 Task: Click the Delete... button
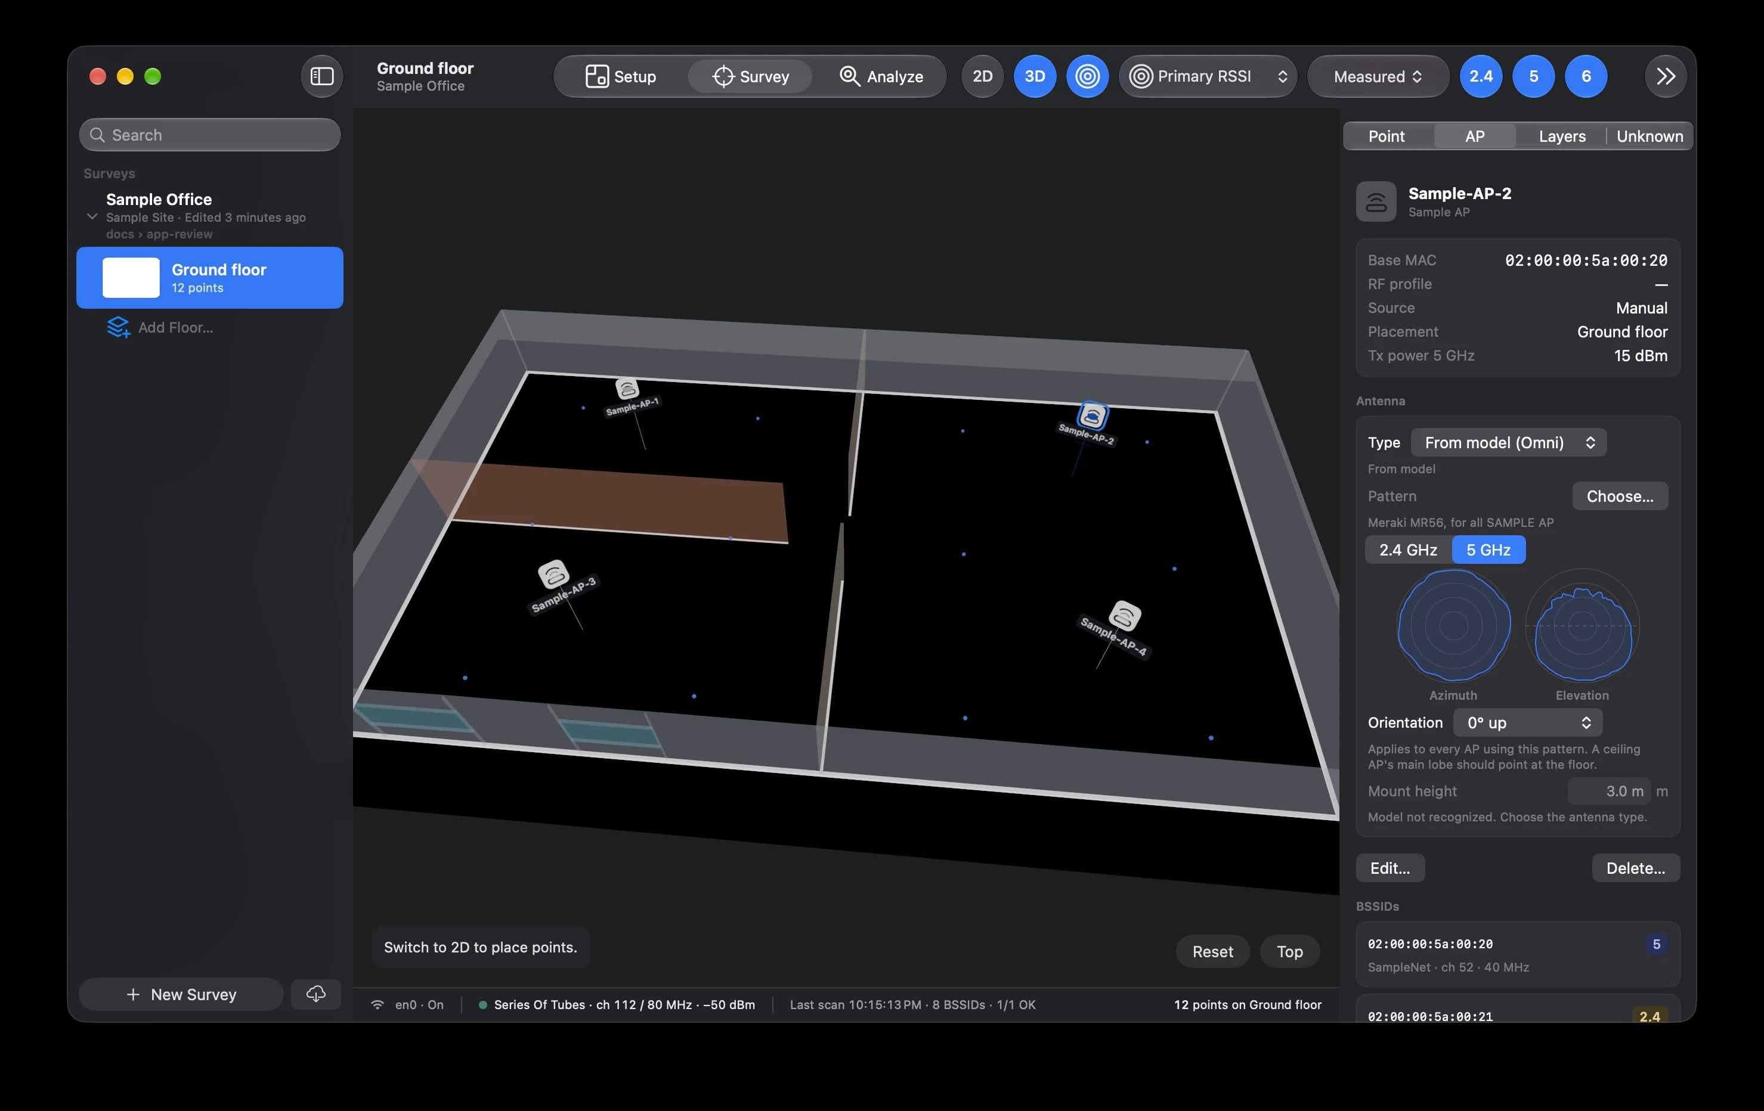coord(1635,868)
